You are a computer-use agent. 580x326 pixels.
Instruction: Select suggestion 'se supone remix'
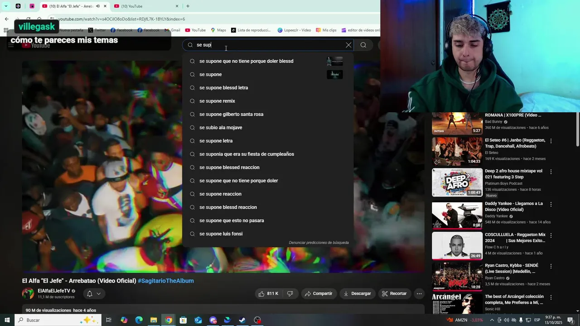268,101
